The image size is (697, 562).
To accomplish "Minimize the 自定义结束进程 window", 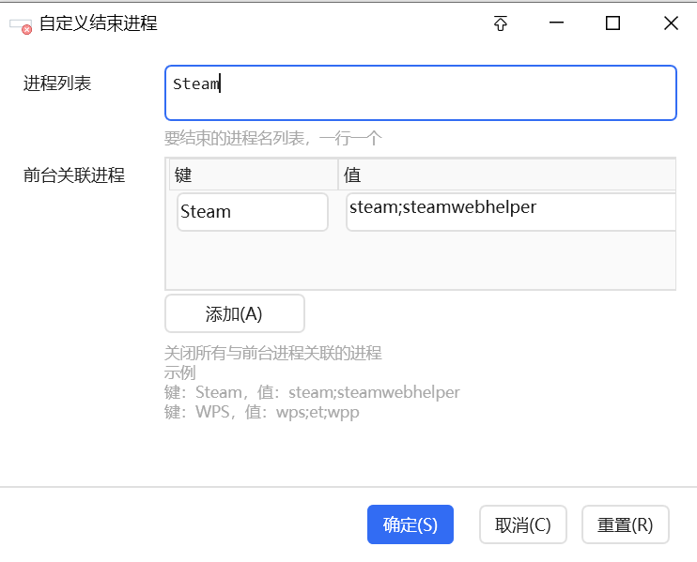I will point(556,23).
